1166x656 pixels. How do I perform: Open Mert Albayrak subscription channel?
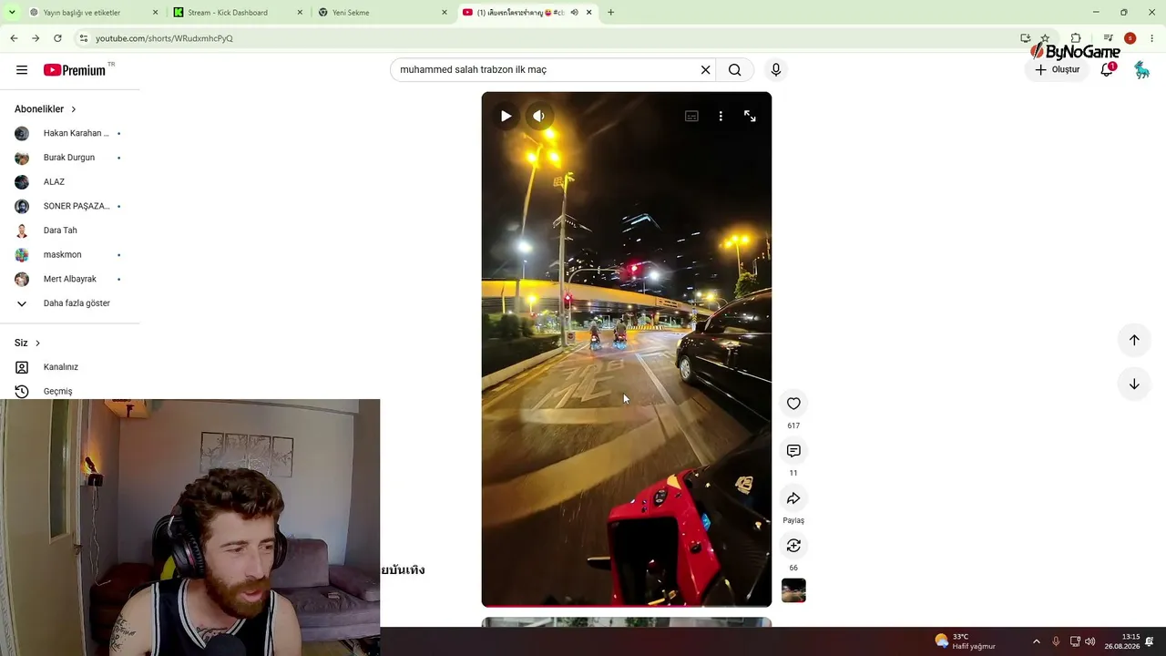(69, 279)
